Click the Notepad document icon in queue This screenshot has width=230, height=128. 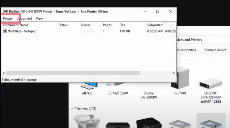point(5,31)
